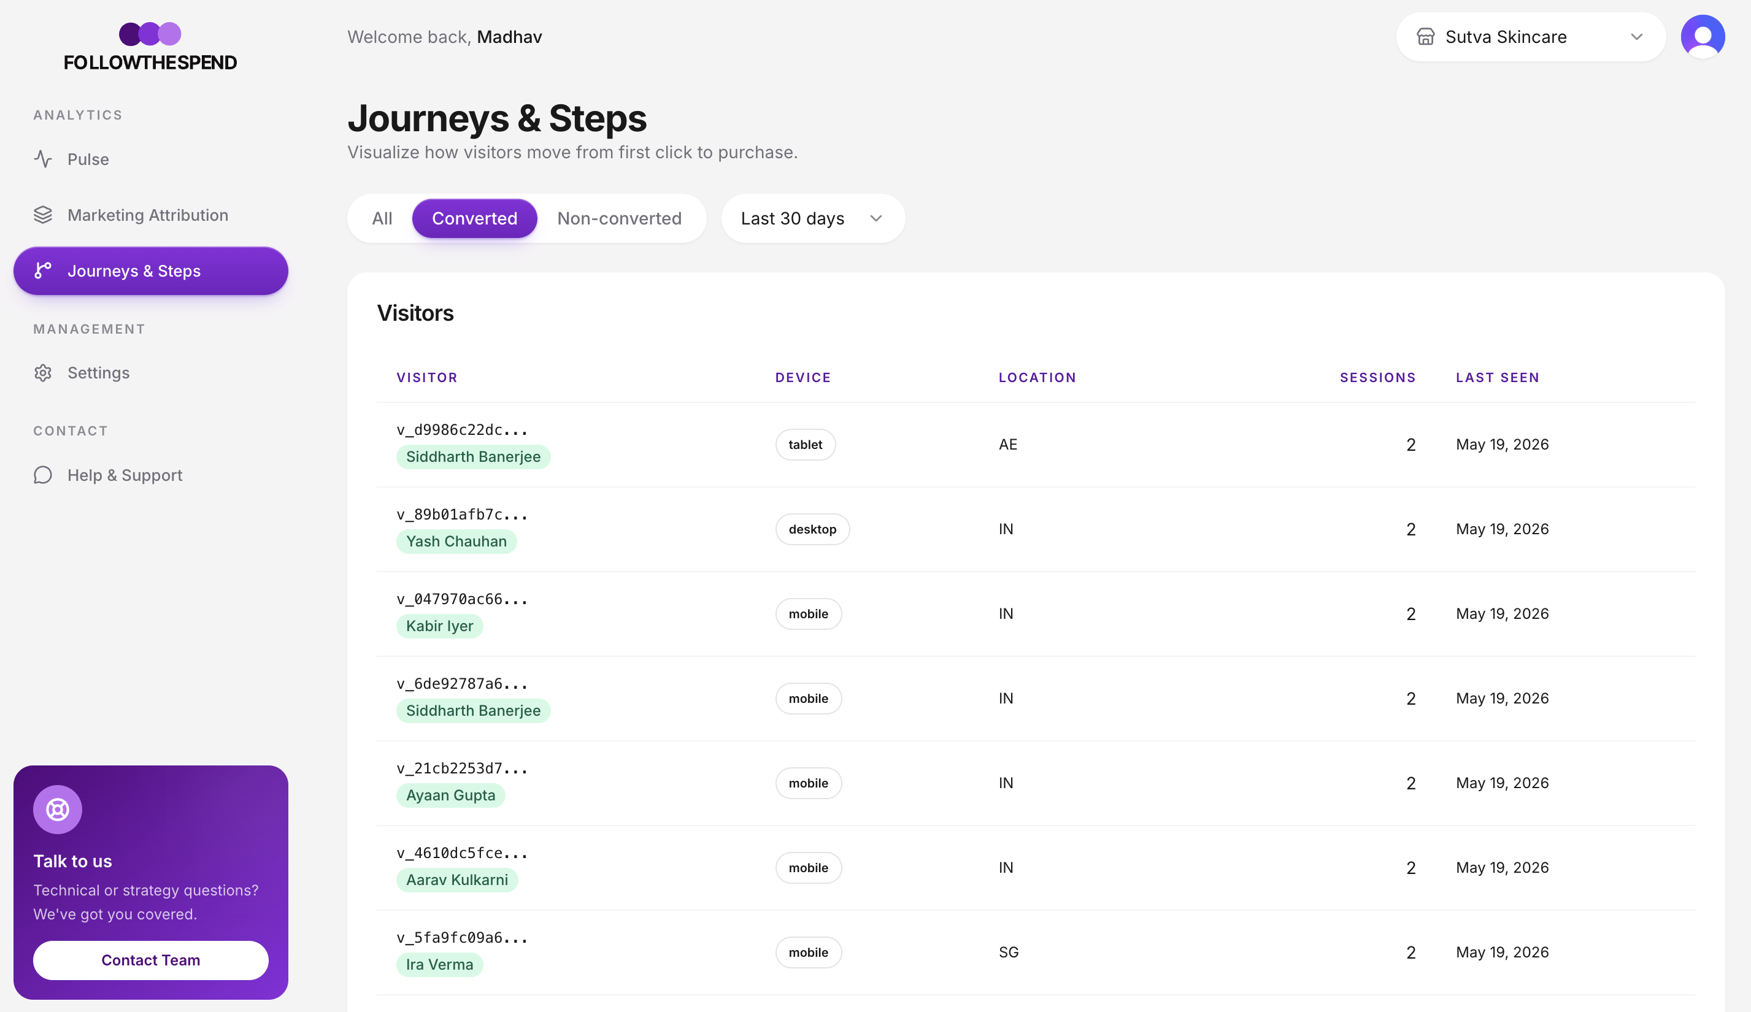Click the SG location cell
Viewport: 1751px width, 1012px height.
(1008, 953)
